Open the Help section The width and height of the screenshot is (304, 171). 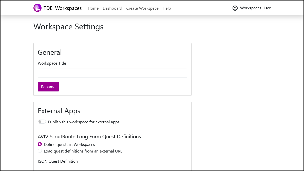pos(167,8)
